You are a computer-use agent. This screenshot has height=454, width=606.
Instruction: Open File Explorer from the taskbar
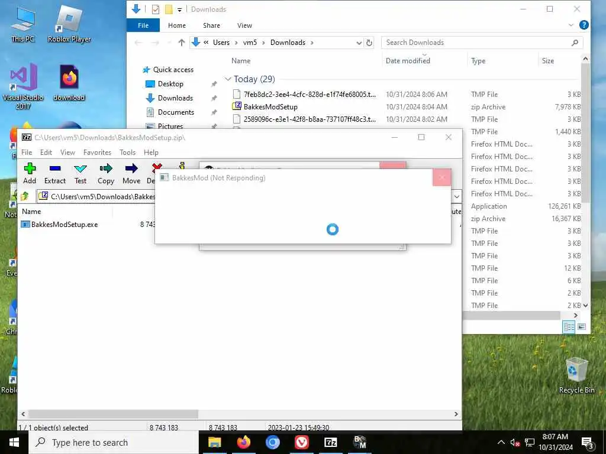[214, 442]
